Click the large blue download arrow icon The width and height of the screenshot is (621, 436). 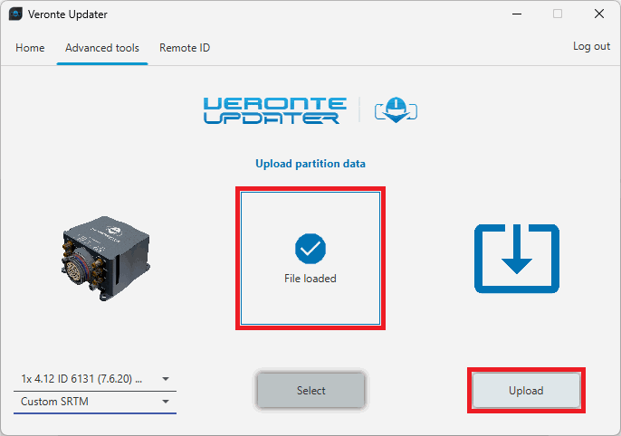click(x=516, y=259)
